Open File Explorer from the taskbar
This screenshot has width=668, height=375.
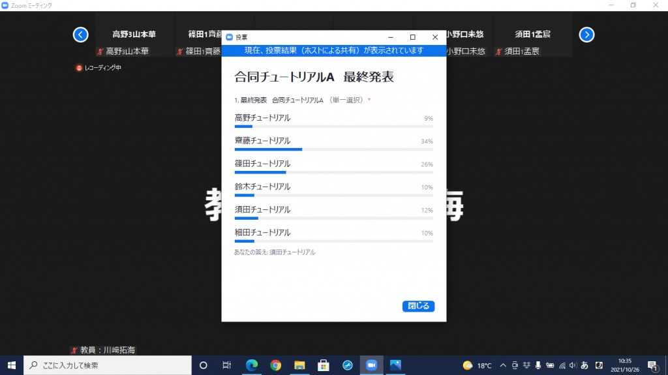(x=299, y=365)
